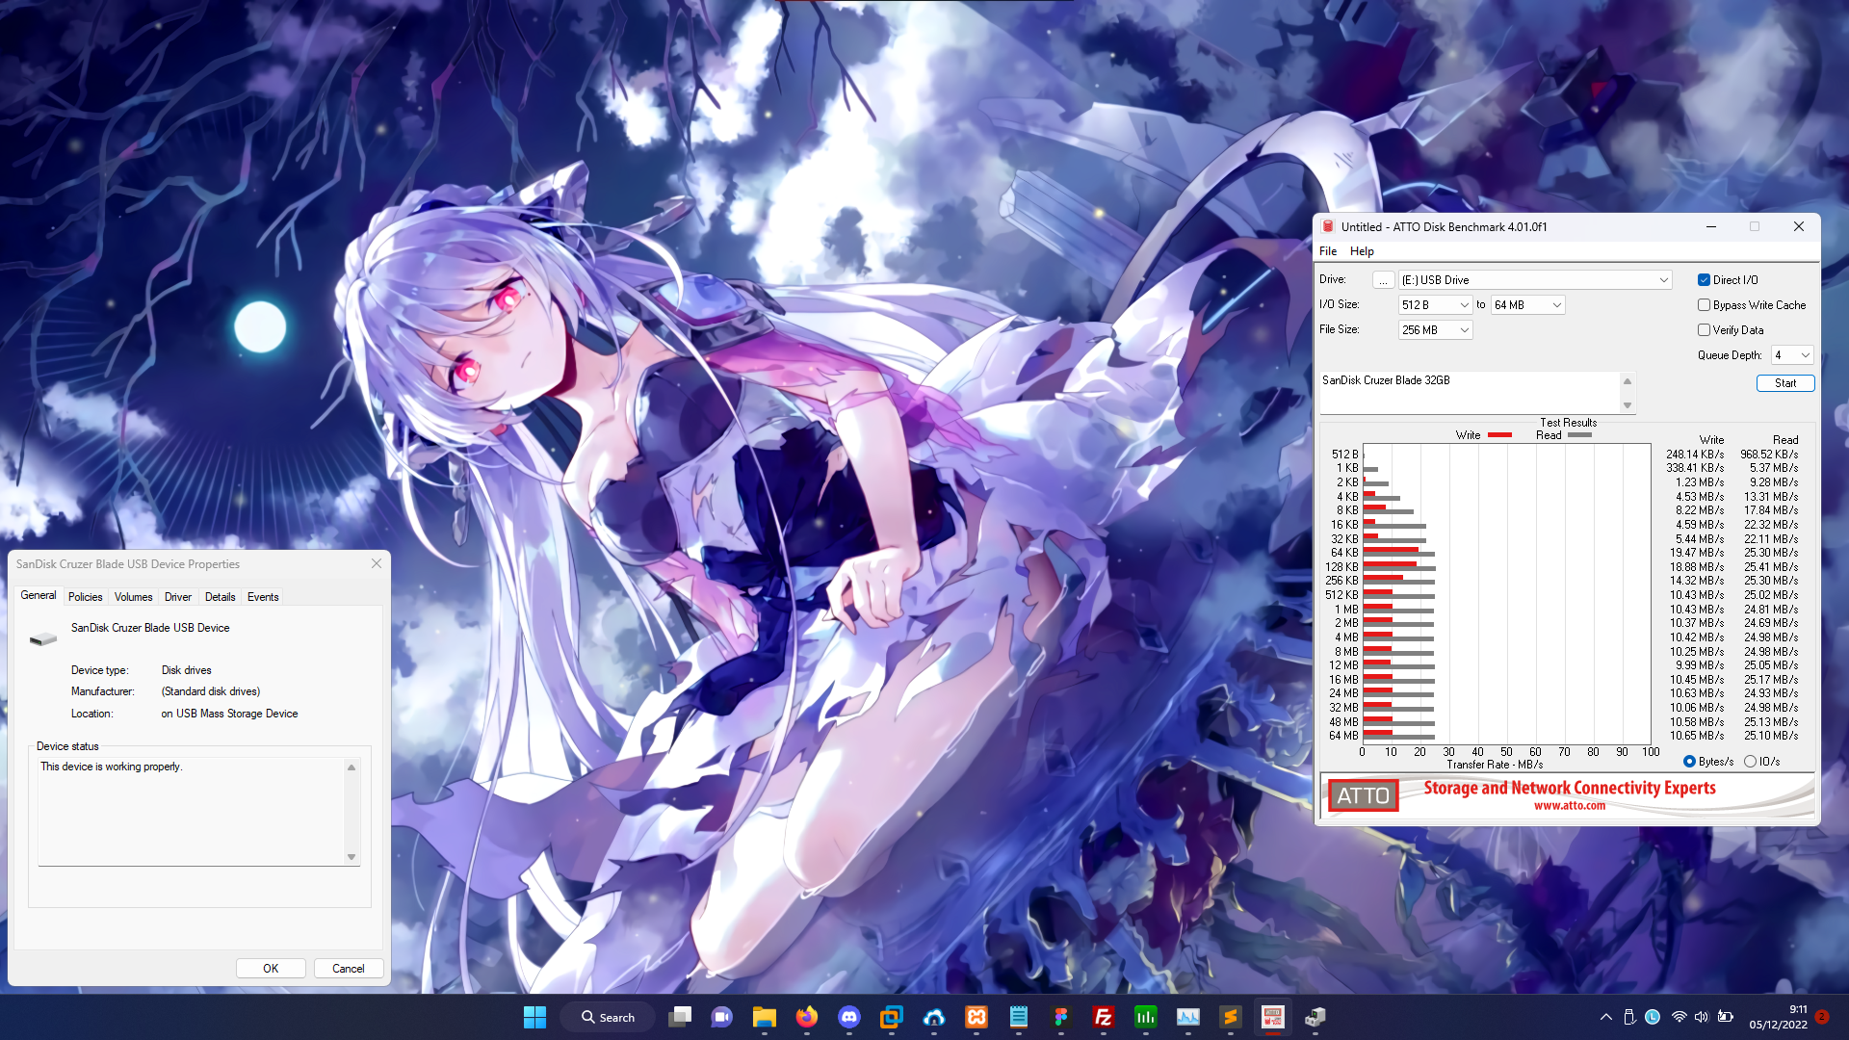Uncheck the Direct I/O checkbox

1704,280
